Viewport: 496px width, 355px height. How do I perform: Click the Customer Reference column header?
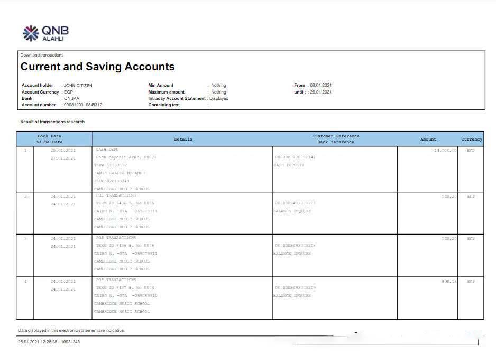[335, 136]
